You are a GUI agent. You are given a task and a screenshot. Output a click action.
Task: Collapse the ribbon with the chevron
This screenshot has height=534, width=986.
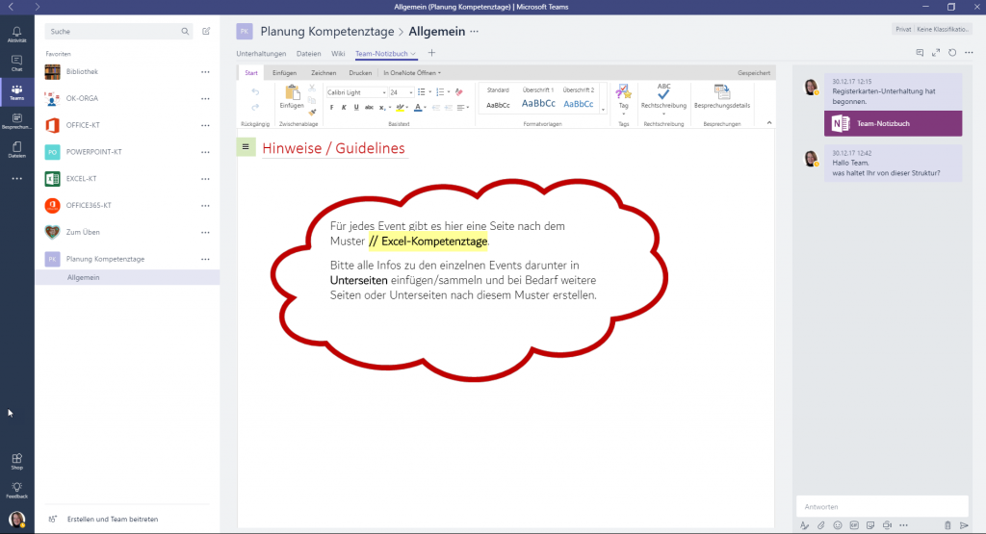(x=769, y=123)
